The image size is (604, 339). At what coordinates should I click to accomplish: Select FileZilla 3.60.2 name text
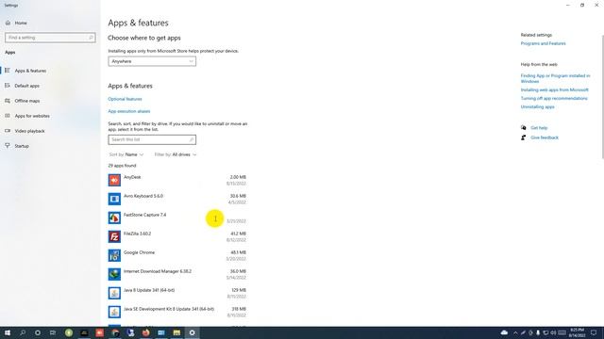click(x=137, y=234)
